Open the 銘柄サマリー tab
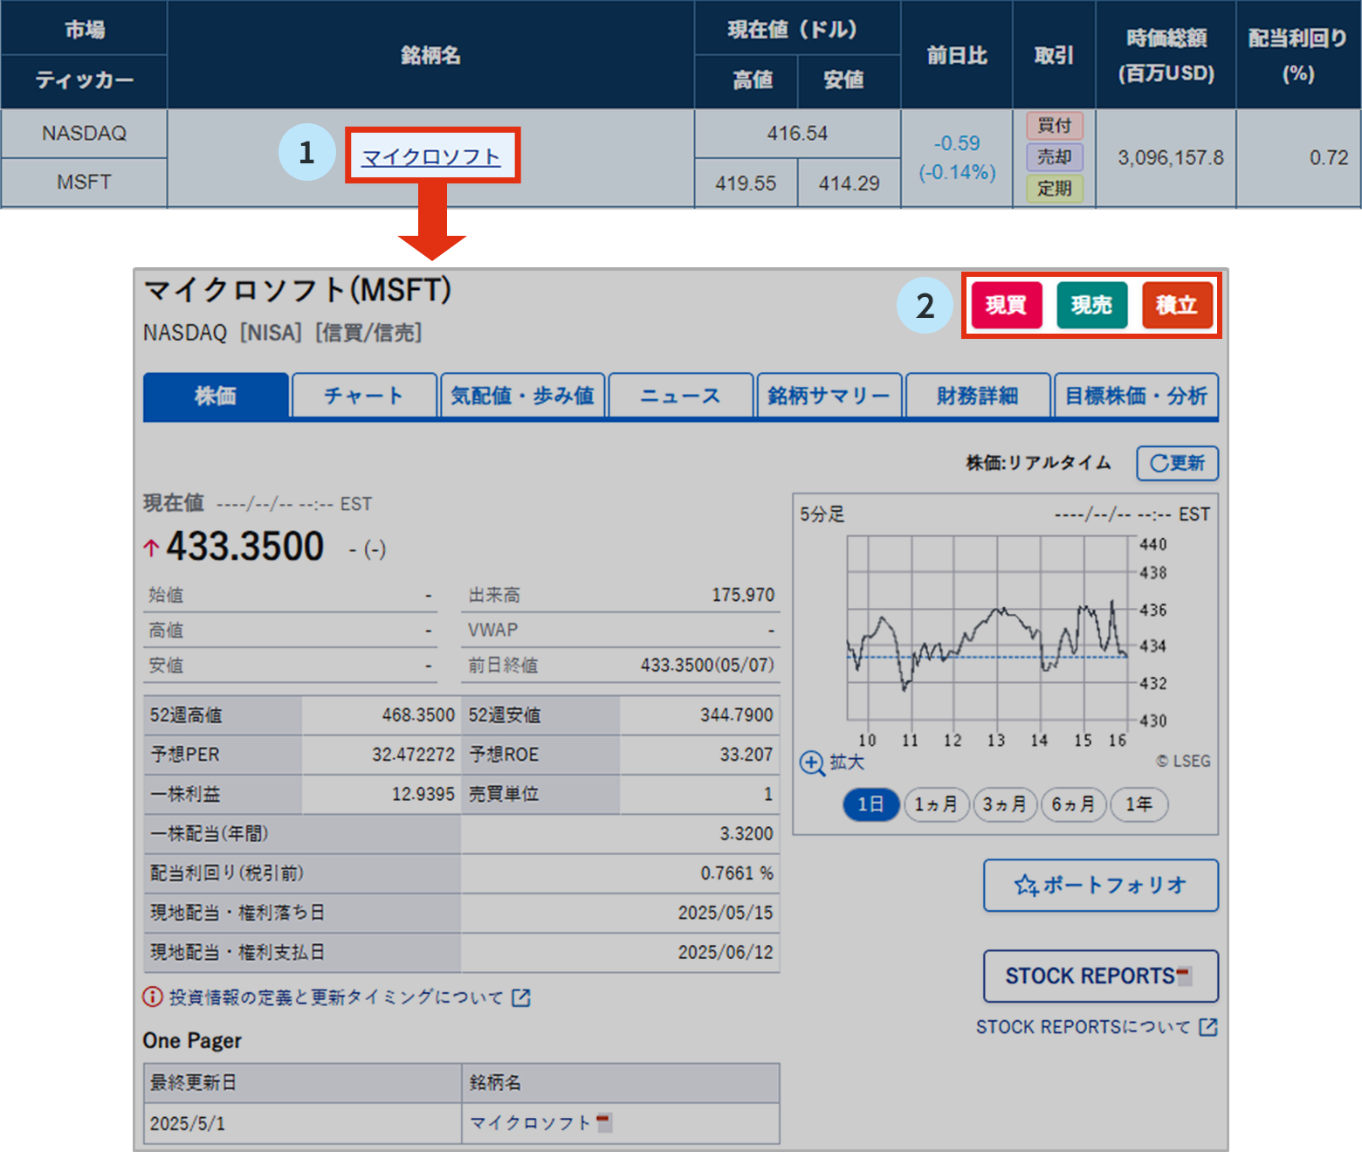Image resolution: width=1362 pixels, height=1152 pixels. (829, 396)
